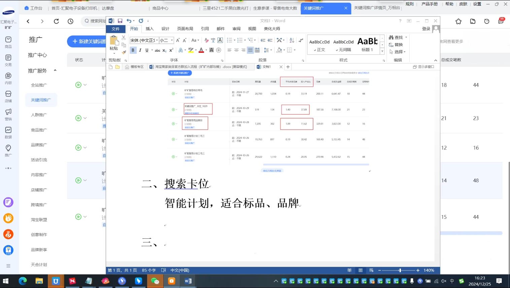The width and height of the screenshot is (510, 288).
Task: Toggle bold formatting
Action: pos(133,50)
